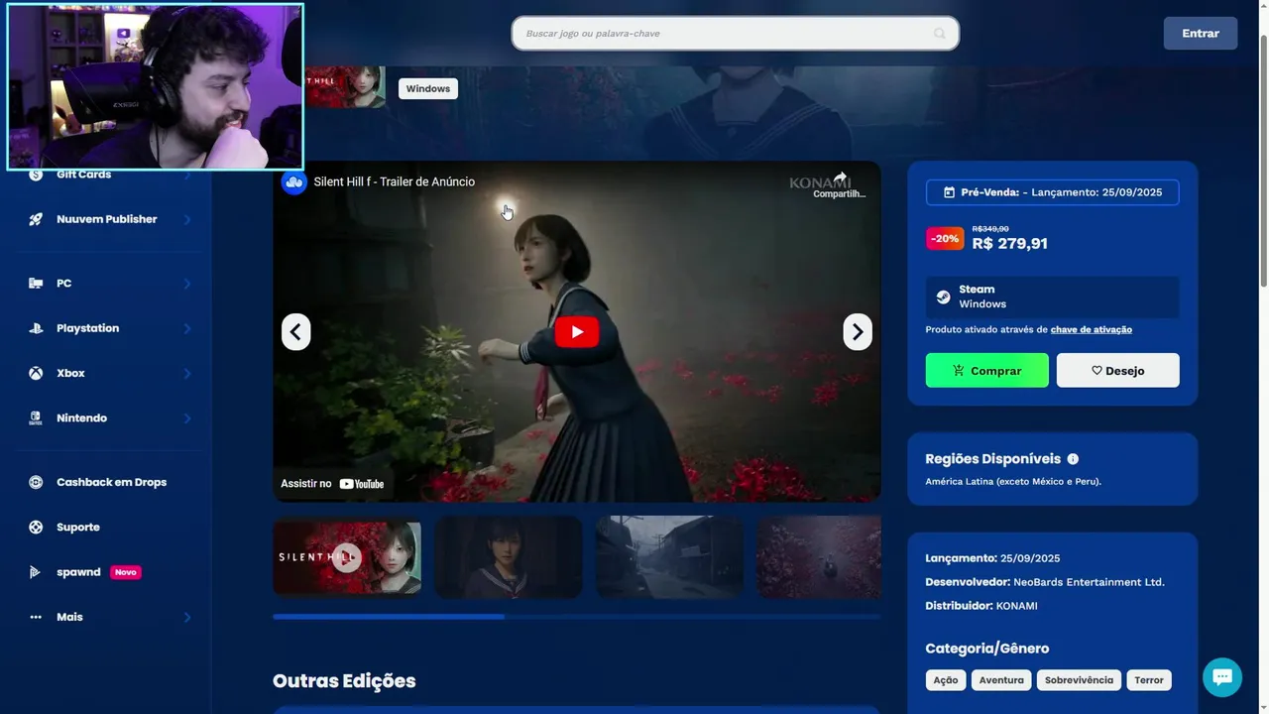This screenshot has width=1269, height=714.
Task: Click the Cashback em Drops icon
Action: (x=36, y=482)
